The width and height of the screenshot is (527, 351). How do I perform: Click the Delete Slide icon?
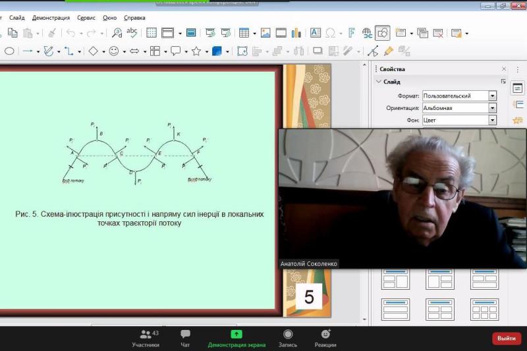tap(438, 33)
